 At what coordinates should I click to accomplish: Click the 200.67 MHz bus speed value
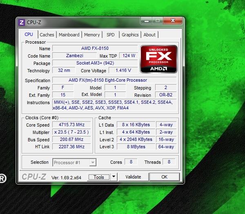click(x=71, y=139)
